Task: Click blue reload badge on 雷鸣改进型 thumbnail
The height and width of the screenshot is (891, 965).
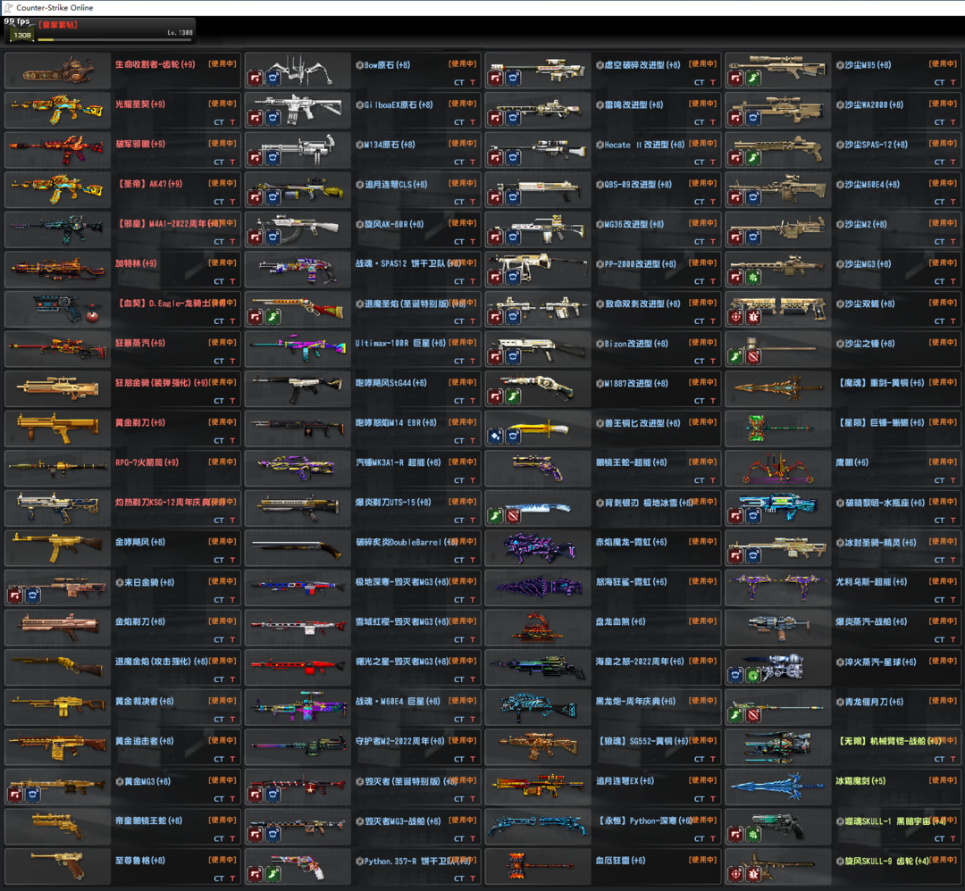Action: (x=513, y=118)
